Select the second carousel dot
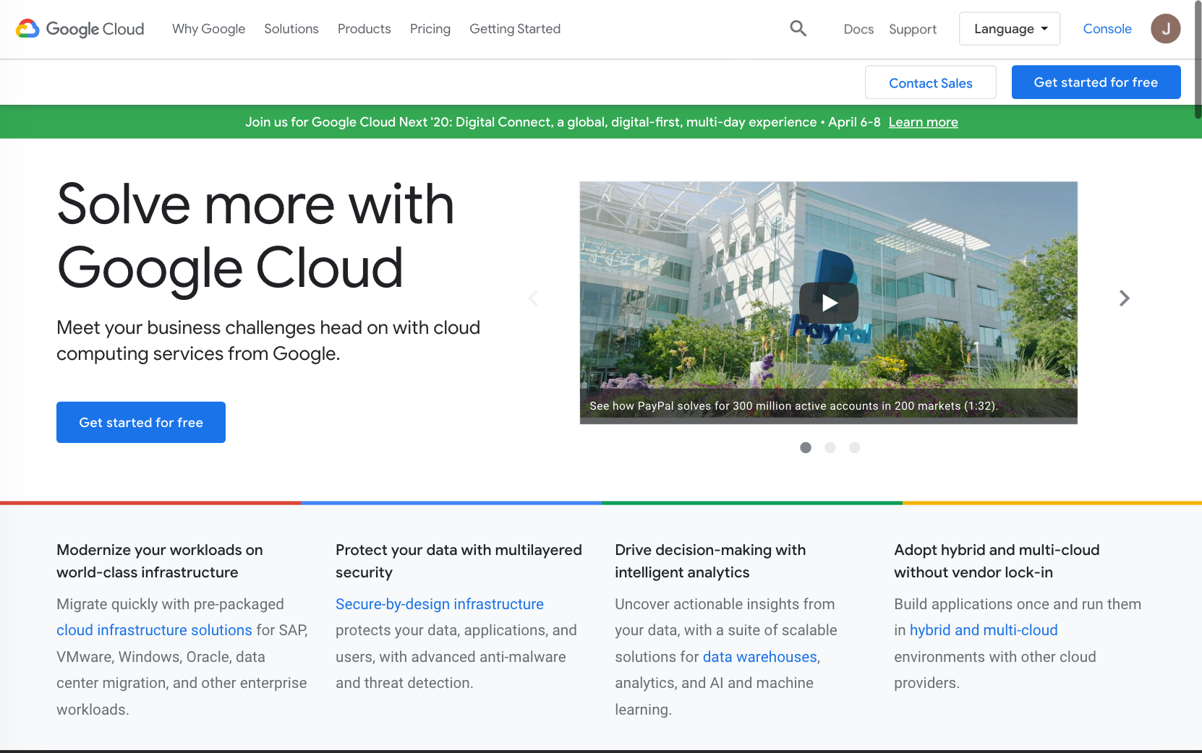The height and width of the screenshot is (753, 1202). (830, 448)
